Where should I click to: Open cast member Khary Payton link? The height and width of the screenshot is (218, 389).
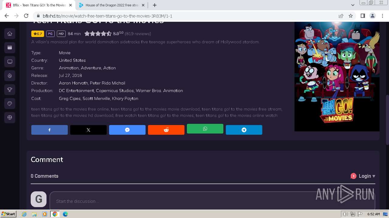[x=125, y=98]
